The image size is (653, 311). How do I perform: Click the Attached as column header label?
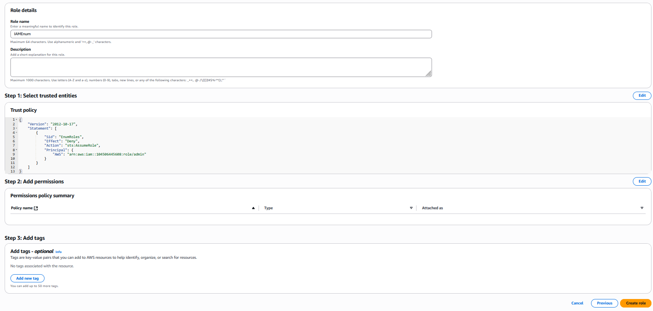[432, 208]
